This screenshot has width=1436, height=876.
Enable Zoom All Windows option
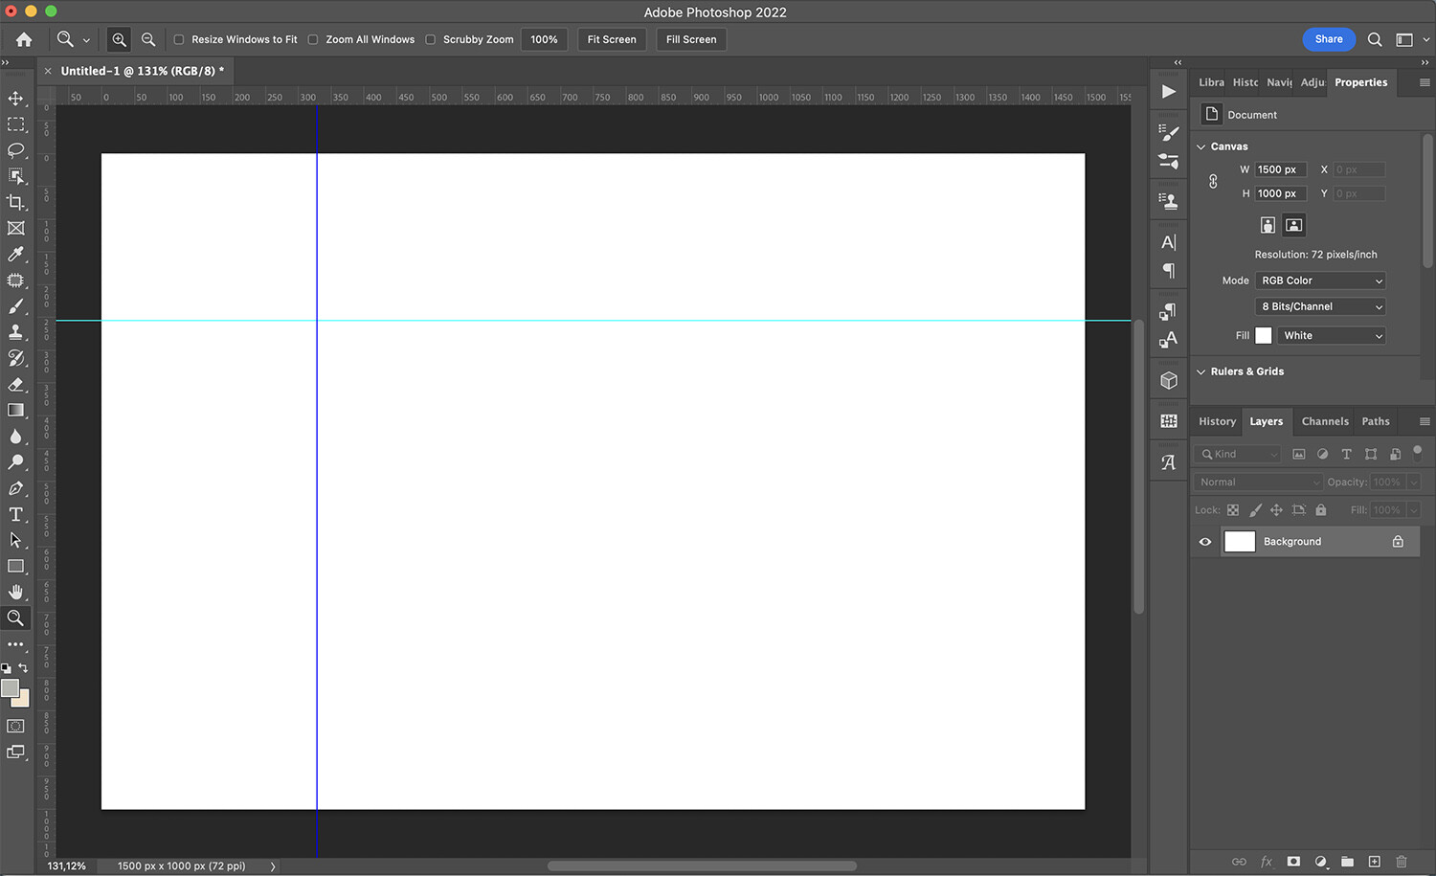pyautogui.click(x=313, y=39)
